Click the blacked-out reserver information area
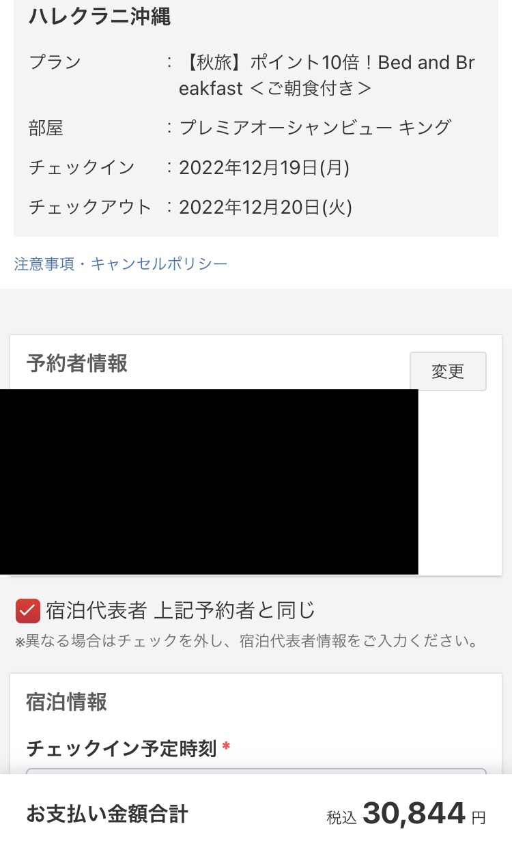The image size is (512, 852). pos(209,482)
